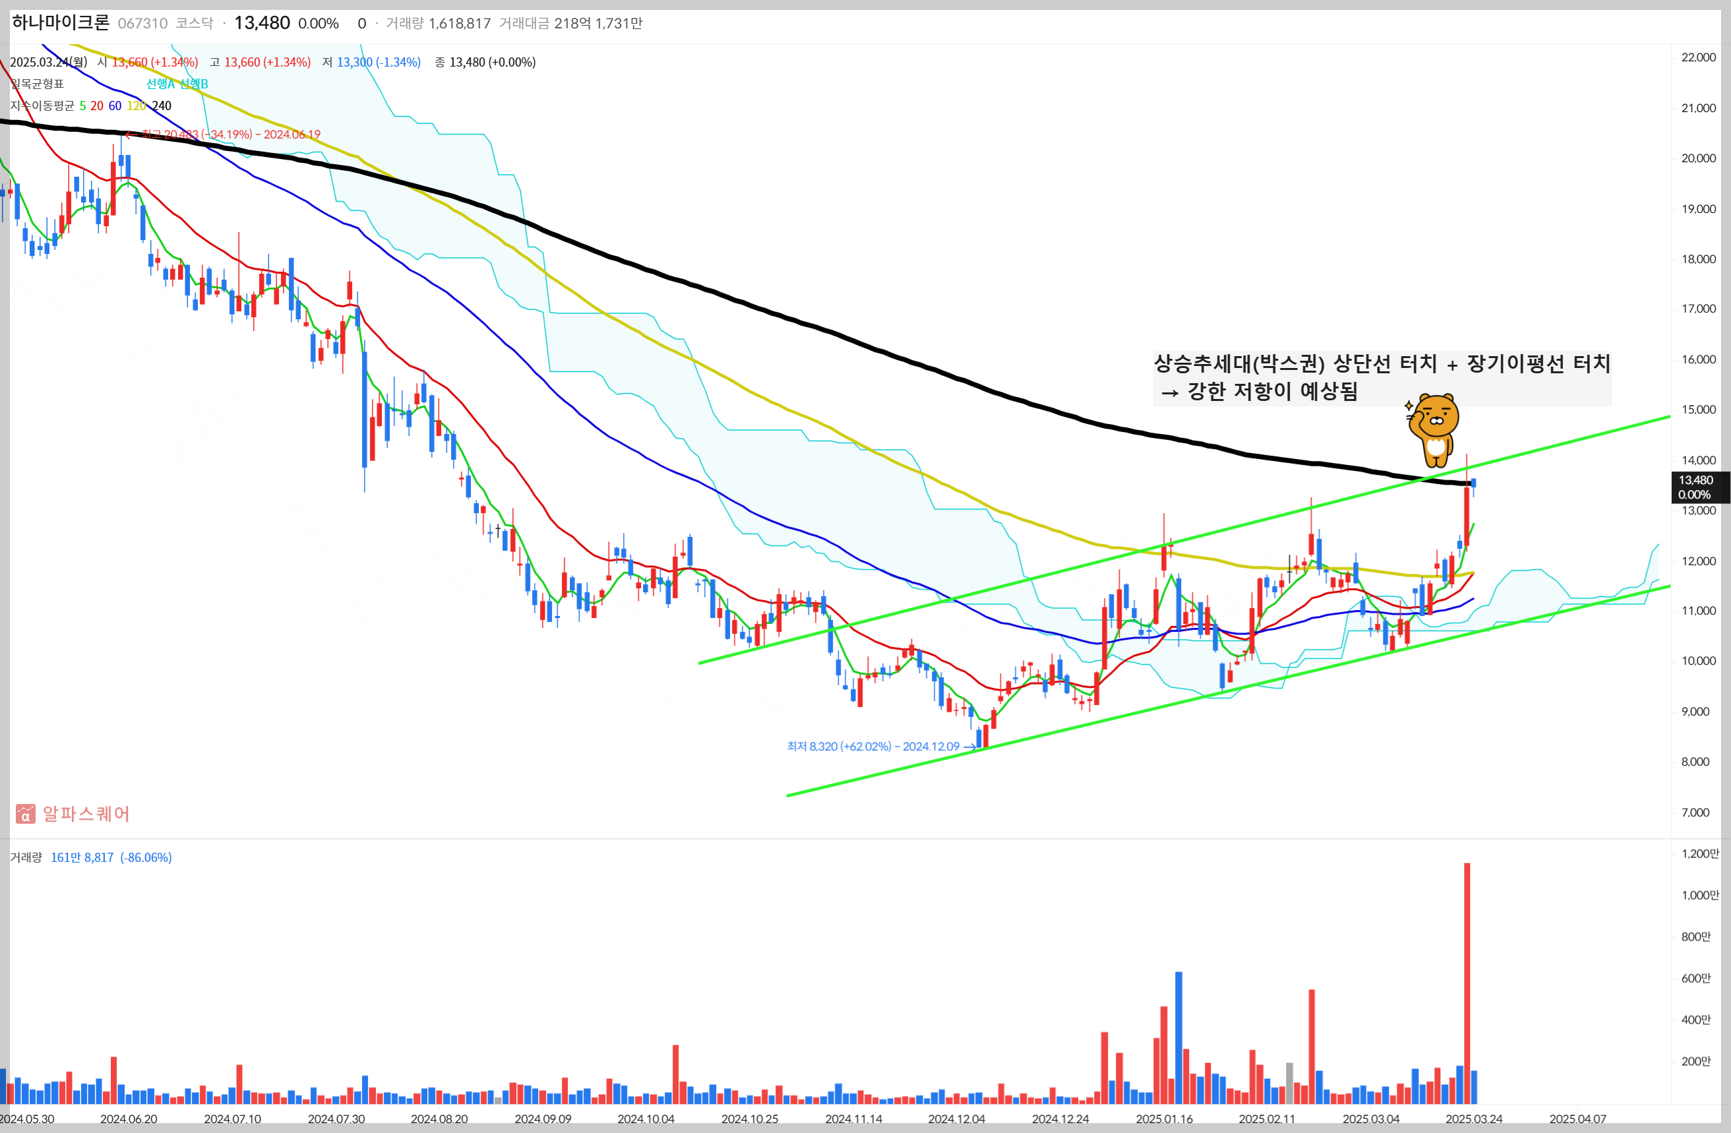
Task: Click the 1,200만 volume axis label
Action: tap(1700, 854)
